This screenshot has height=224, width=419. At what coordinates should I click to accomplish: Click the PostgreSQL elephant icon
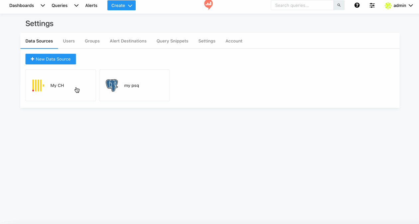point(112,85)
